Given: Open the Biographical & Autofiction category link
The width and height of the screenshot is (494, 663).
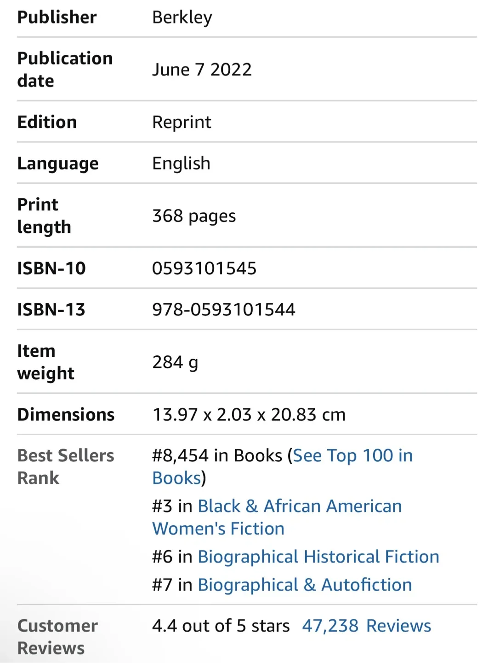Looking at the screenshot, I should tap(304, 585).
